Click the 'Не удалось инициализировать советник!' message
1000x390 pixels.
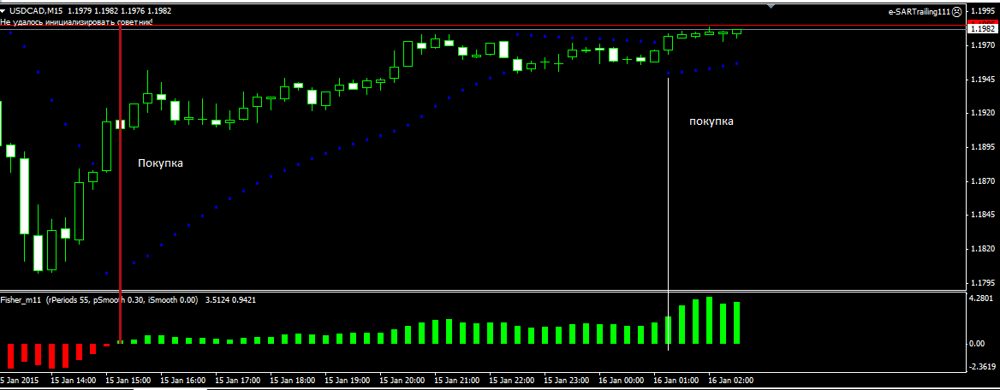76,21
